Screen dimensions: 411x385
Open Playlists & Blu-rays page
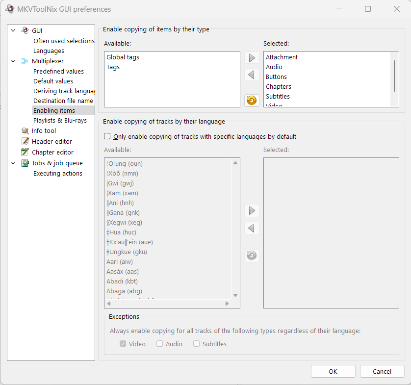pos(60,120)
